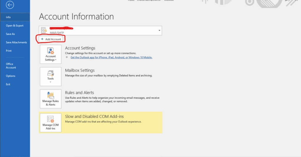Click Exit in the sidebar
This screenshot has width=301, height=157.
pyautogui.click(x=8, y=84)
